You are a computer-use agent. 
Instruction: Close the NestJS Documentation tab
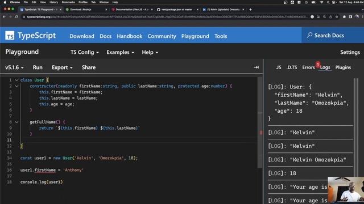(x=152, y=10)
